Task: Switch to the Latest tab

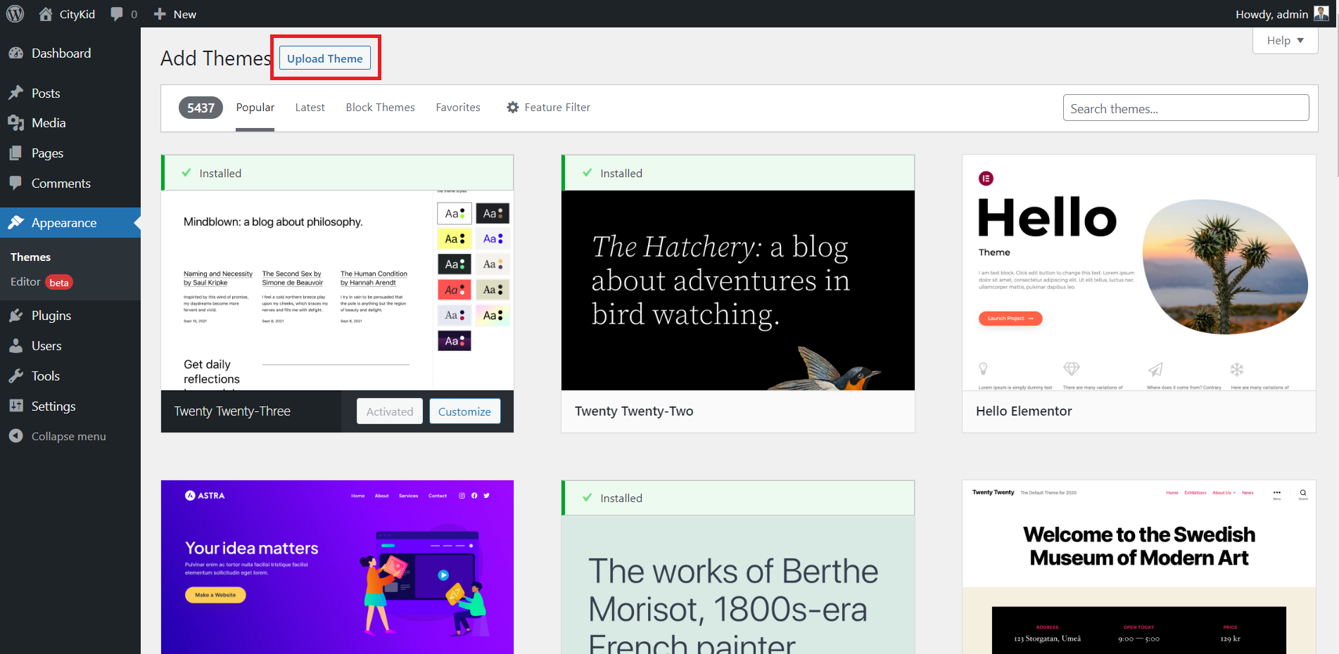Action: 310,108
